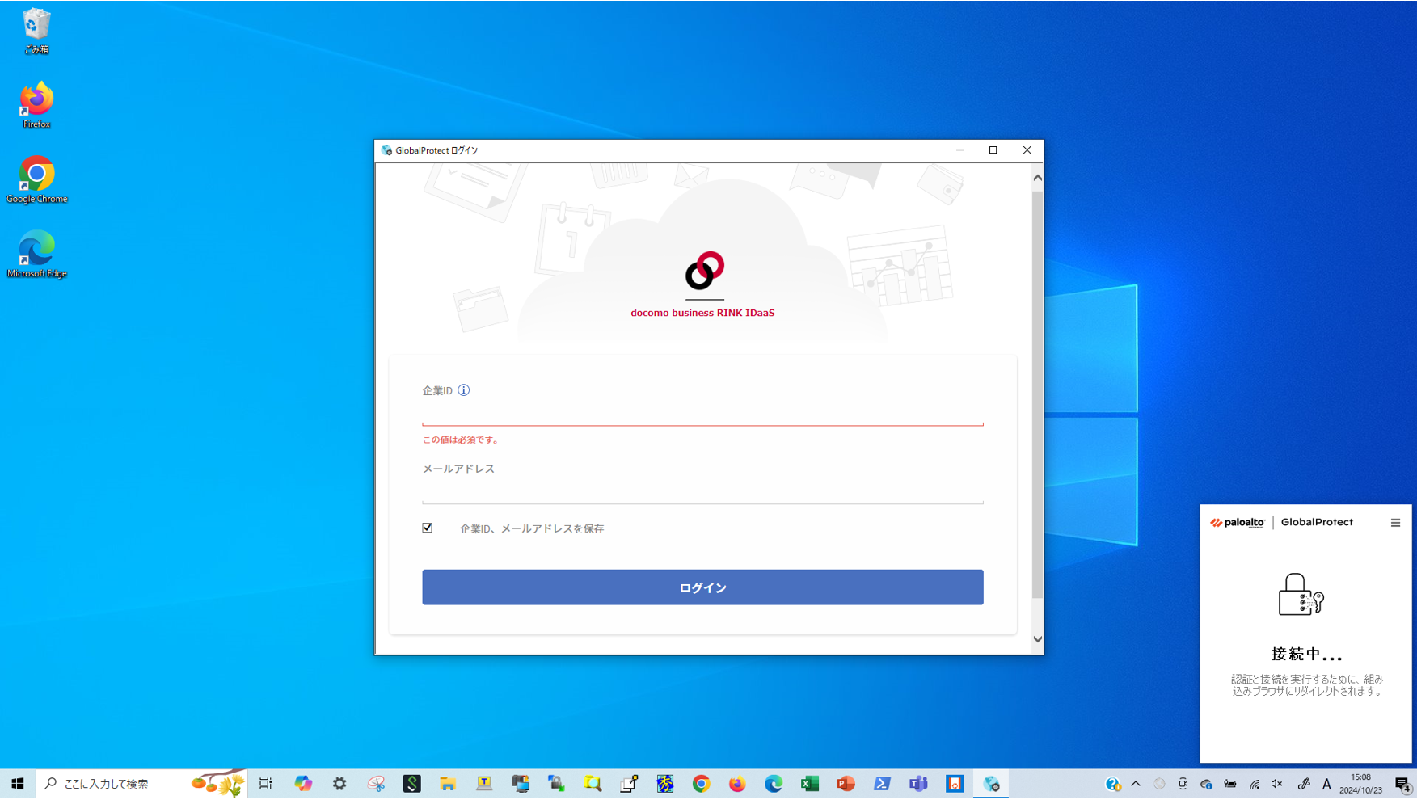Open the notification center icon

(1402, 784)
